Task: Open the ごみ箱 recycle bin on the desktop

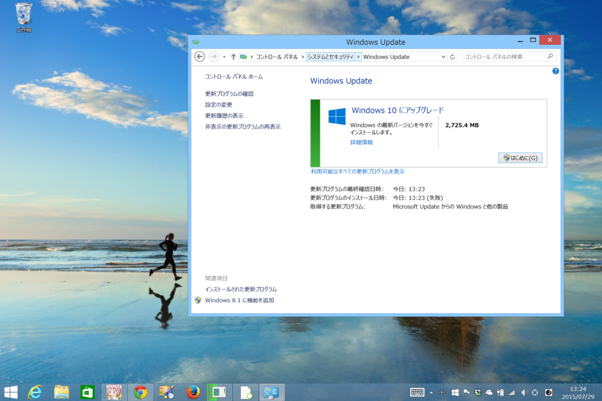Action: pyautogui.click(x=24, y=17)
